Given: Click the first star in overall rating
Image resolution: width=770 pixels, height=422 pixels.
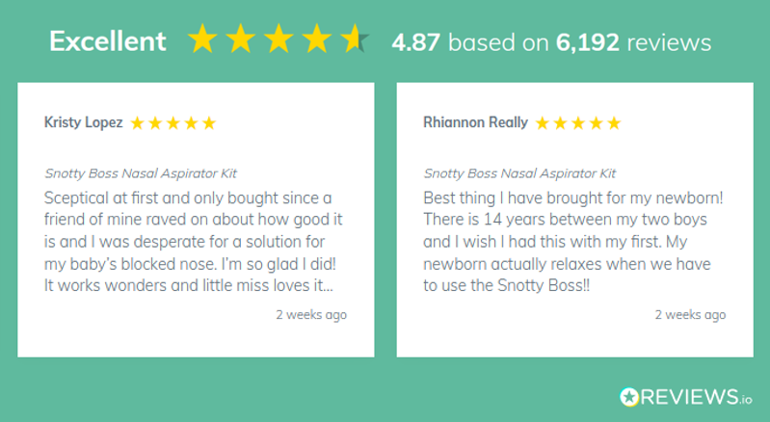Looking at the screenshot, I should (x=203, y=40).
